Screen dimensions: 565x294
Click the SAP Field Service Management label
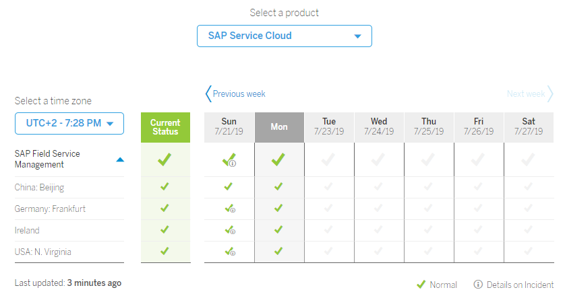(47, 159)
